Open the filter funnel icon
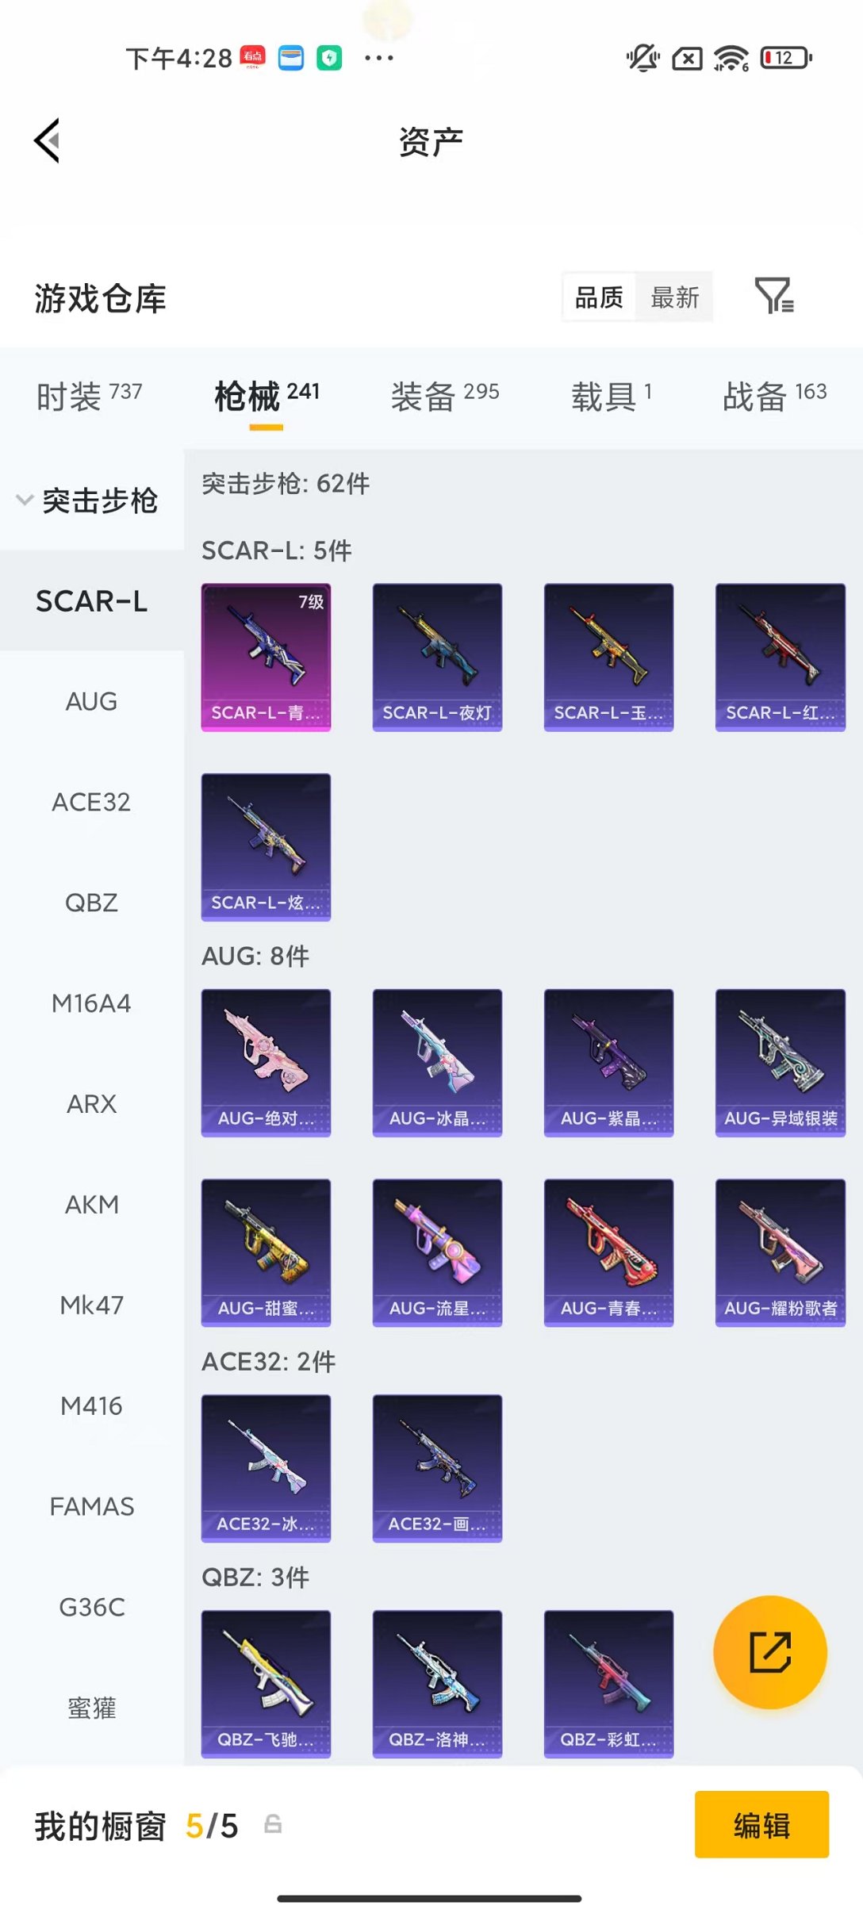Viewport: 863px width, 1917px height. (773, 295)
